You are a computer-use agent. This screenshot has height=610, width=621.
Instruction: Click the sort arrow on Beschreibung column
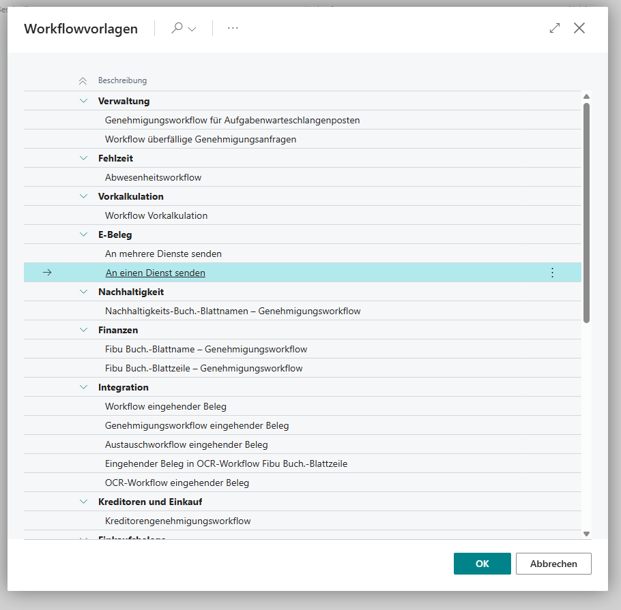(x=82, y=80)
